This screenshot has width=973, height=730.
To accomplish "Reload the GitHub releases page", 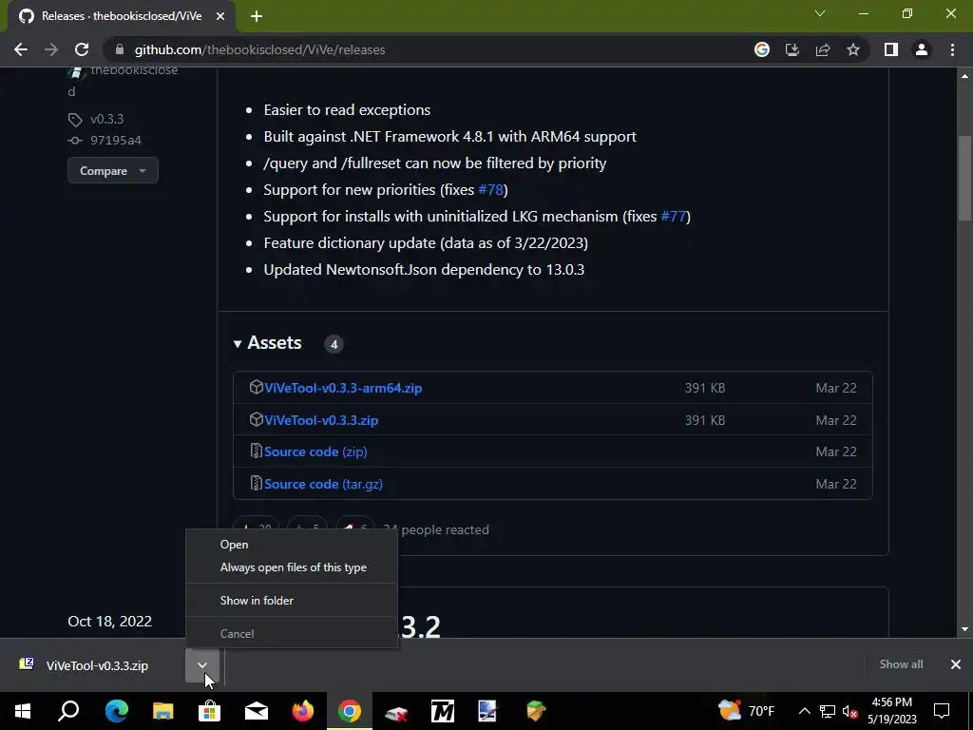I will pos(82,49).
